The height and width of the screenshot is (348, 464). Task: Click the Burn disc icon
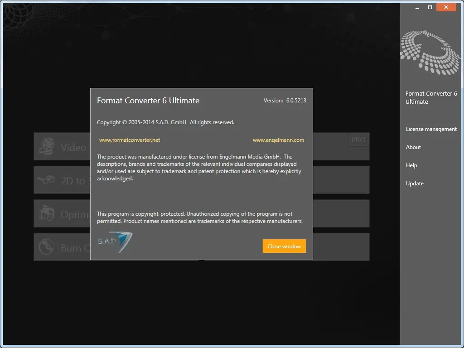pos(47,247)
